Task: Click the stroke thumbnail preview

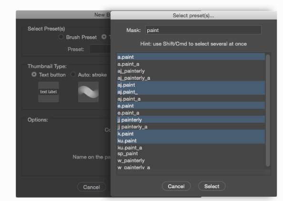Action: pos(88,92)
